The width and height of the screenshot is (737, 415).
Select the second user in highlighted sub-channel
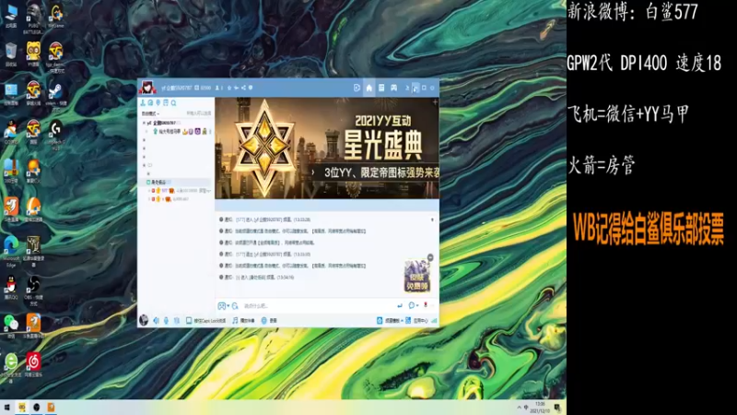click(x=170, y=199)
